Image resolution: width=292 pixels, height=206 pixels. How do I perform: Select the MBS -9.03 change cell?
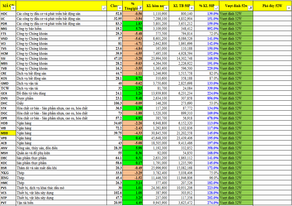[133, 63]
